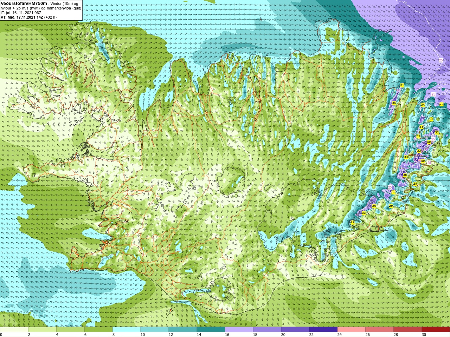Click the dark red above-30 m/s legend swatch
450x337 pixels.
tap(436, 329)
